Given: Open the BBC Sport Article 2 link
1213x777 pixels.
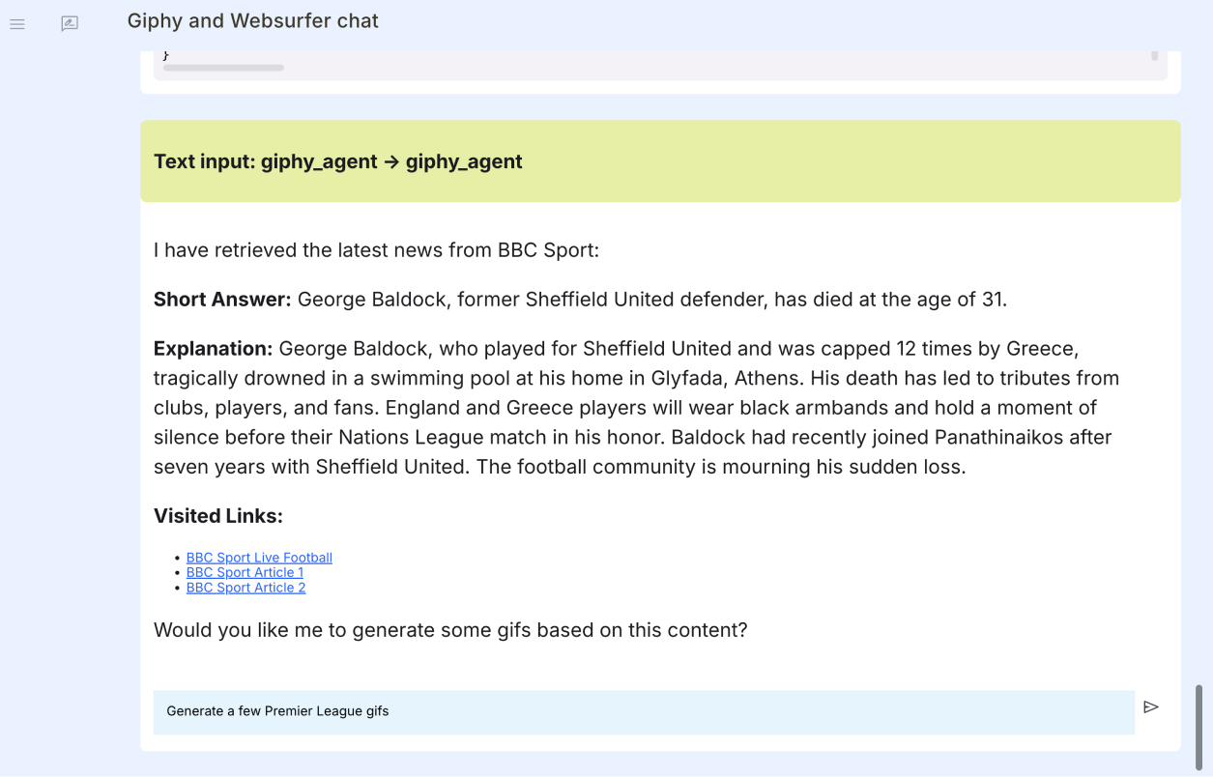Looking at the screenshot, I should tap(245, 588).
